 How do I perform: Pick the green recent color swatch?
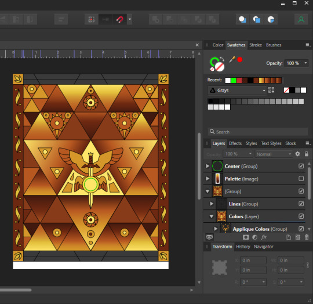[234, 80]
